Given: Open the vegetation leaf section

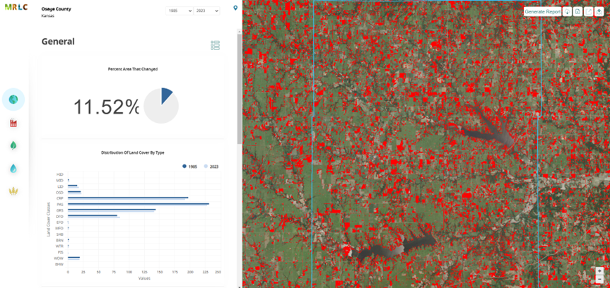Looking at the screenshot, I should tap(13, 145).
